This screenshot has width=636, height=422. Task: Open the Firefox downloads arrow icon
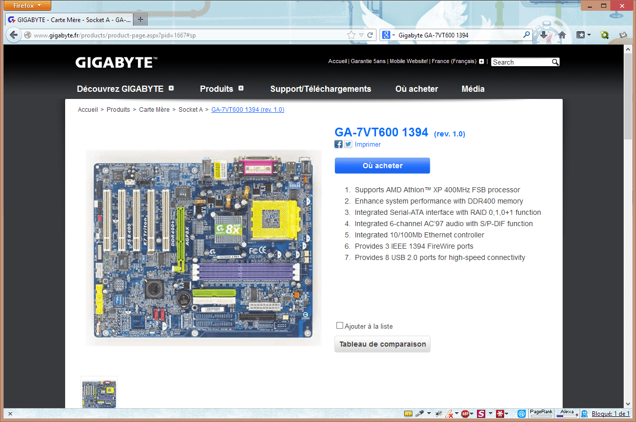(x=544, y=35)
